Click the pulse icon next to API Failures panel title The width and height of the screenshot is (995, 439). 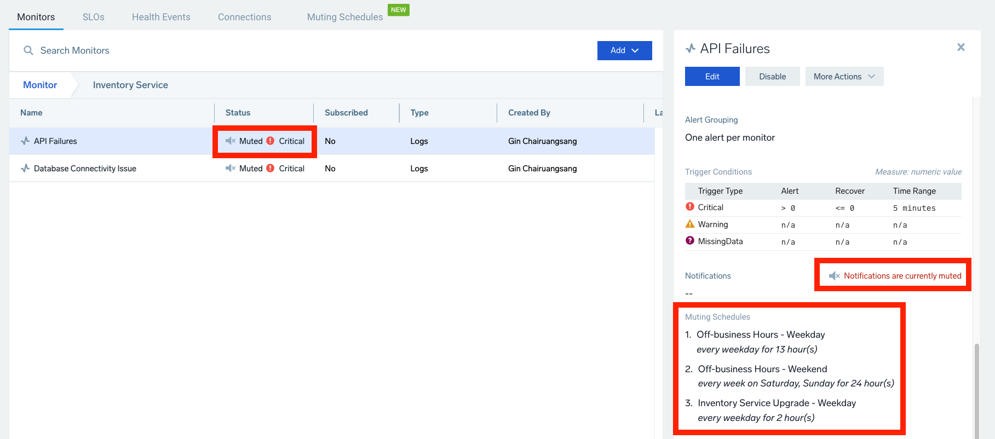pos(691,49)
